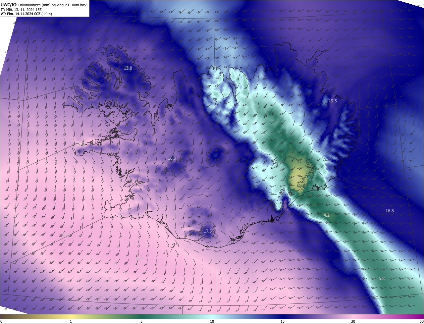Select the 16.9 value in central Iceland
Image resolution: width=424 pixels, height=324 pixels.
click(x=172, y=158)
